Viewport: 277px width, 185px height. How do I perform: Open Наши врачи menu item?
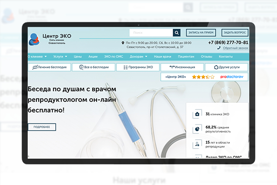(x=163, y=56)
